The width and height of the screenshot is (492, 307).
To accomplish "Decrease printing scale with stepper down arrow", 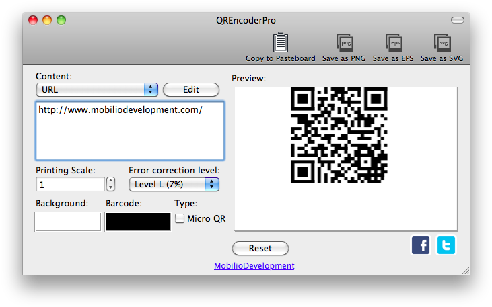I will click(x=110, y=187).
